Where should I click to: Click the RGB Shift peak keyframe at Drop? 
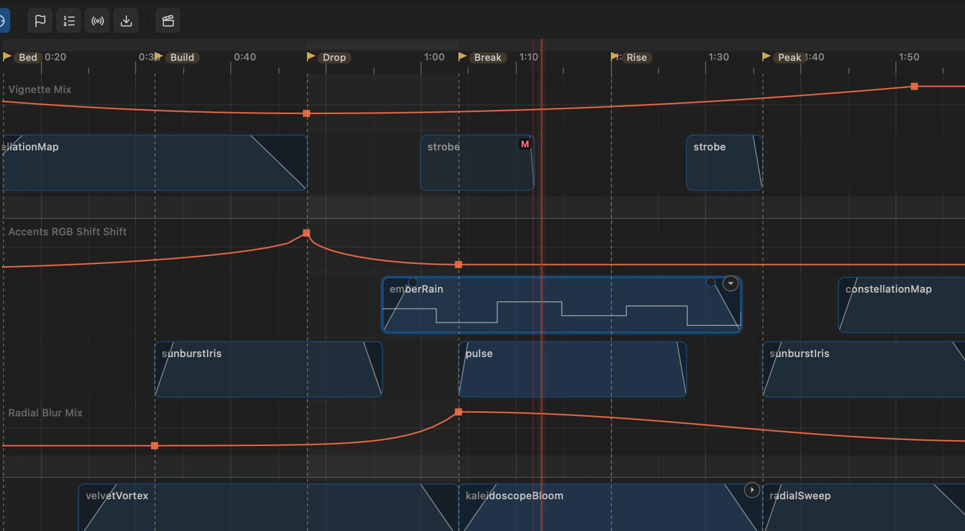click(306, 233)
